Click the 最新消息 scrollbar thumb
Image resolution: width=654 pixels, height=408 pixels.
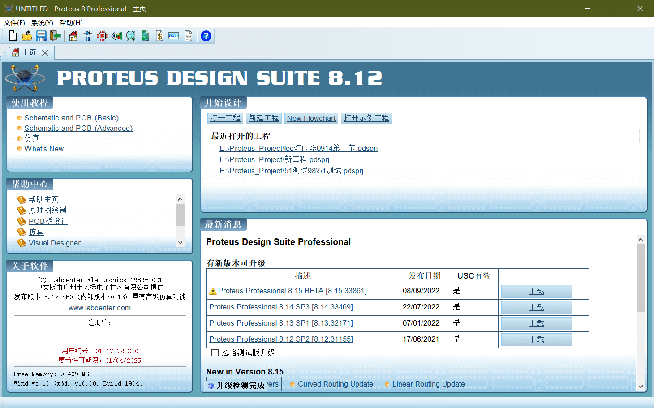(x=641, y=278)
